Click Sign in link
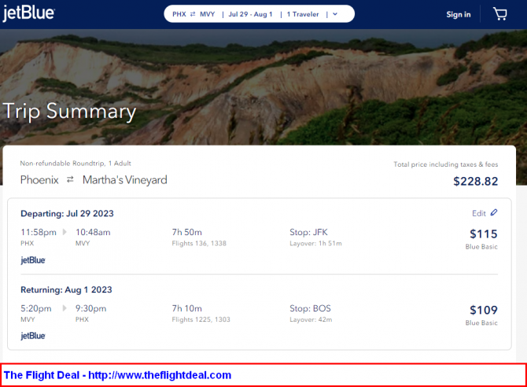527x387 pixels. click(459, 14)
